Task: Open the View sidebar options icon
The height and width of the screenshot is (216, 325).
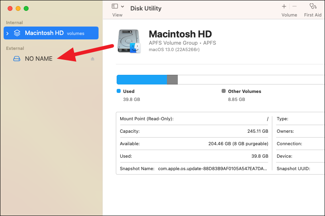Action: click(x=115, y=6)
